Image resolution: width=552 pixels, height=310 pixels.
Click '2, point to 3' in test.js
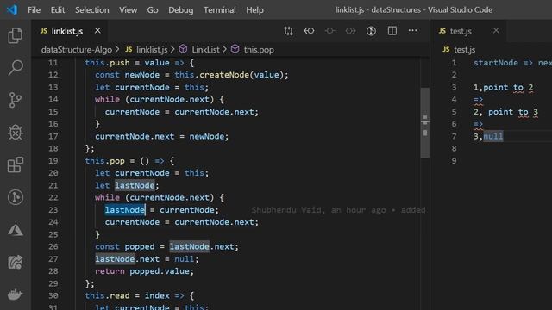point(505,112)
